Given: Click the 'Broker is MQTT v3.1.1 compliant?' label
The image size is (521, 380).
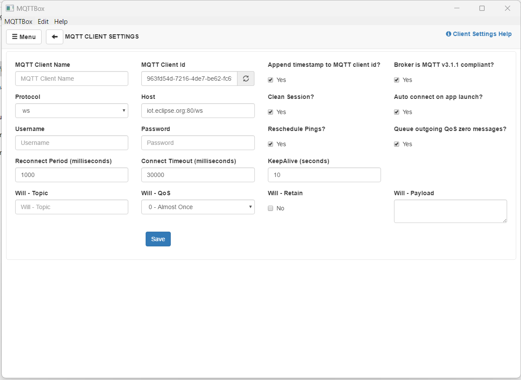Looking at the screenshot, I should 444,65.
